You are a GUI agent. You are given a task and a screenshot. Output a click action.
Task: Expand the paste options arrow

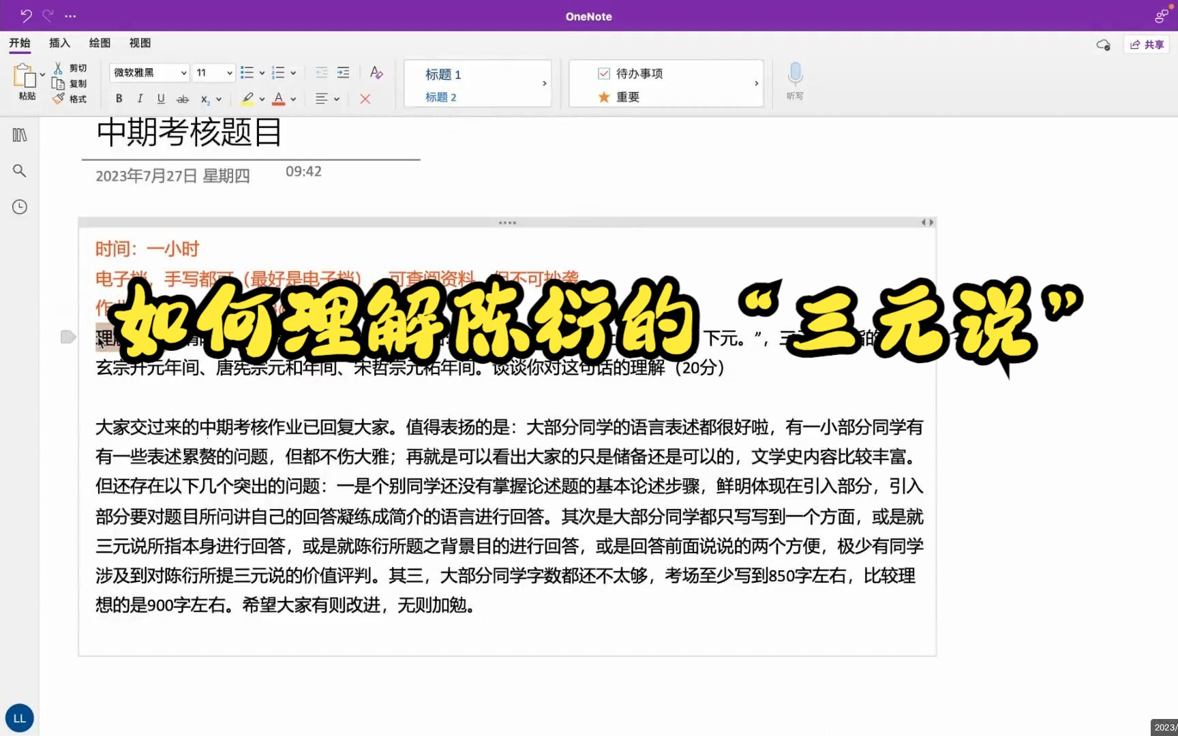pyautogui.click(x=42, y=74)
